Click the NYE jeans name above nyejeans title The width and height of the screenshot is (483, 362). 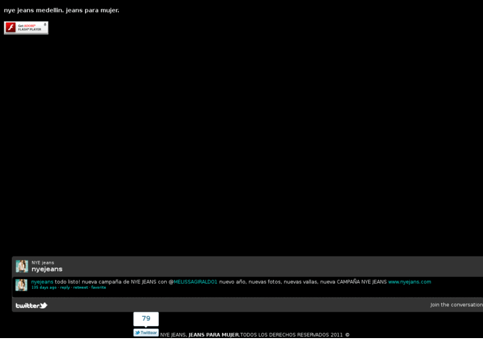(x=43, y=262)
